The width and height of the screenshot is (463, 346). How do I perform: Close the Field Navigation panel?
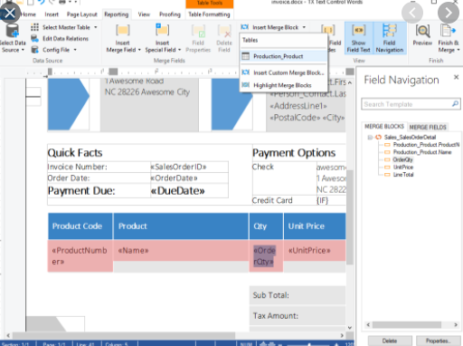(x=456, y=77)
